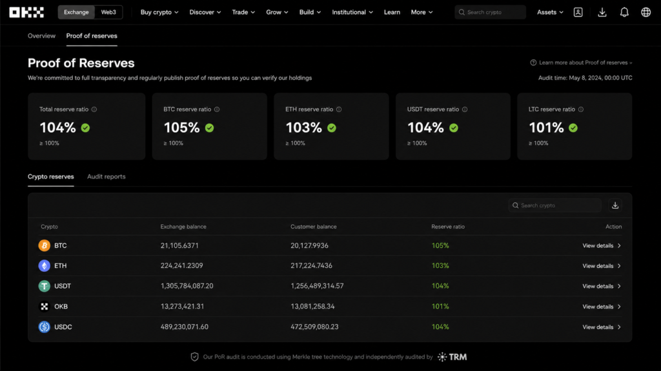Expand the Discover menu
This screenshot has width=661, height=371.
205,12
